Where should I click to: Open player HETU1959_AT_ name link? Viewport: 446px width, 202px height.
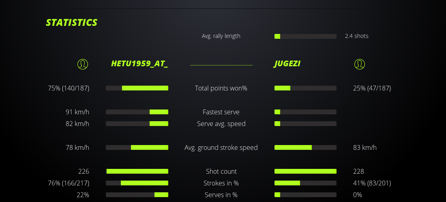[x=139, y=64]
